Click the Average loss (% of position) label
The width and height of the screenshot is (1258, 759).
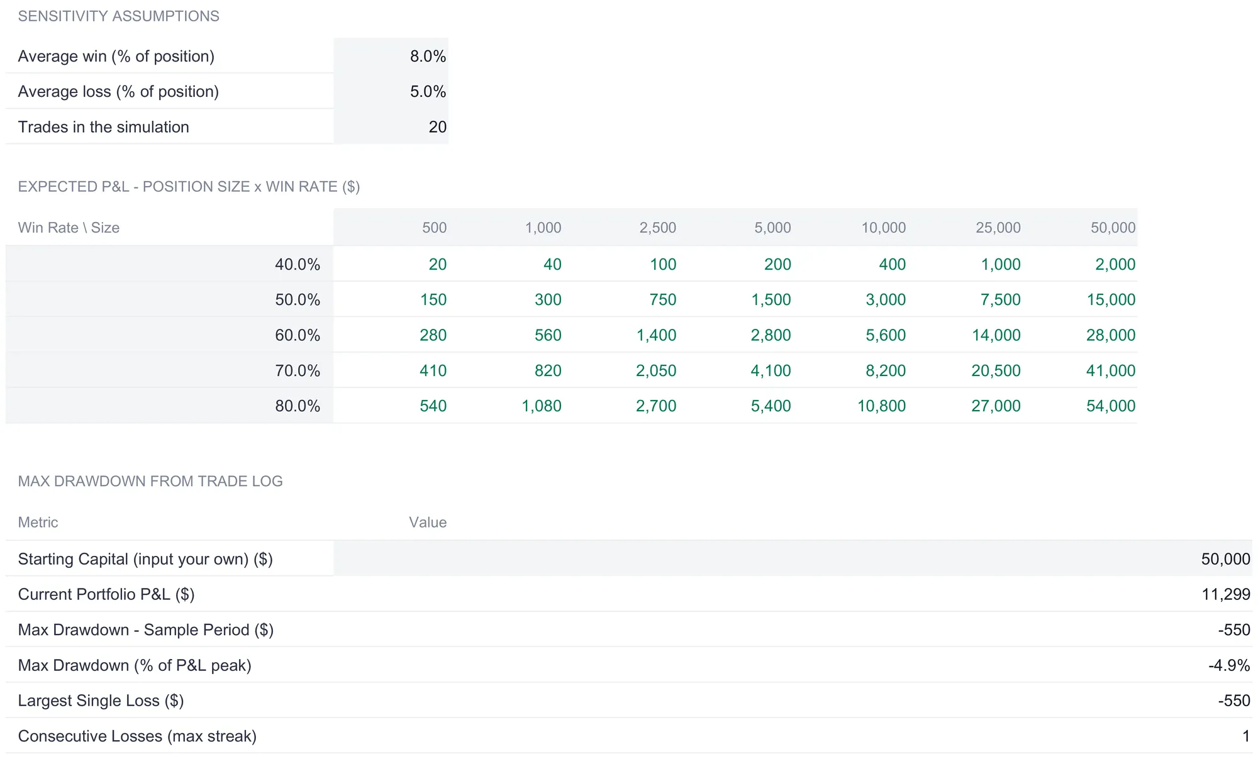click(x=118, y=91)
